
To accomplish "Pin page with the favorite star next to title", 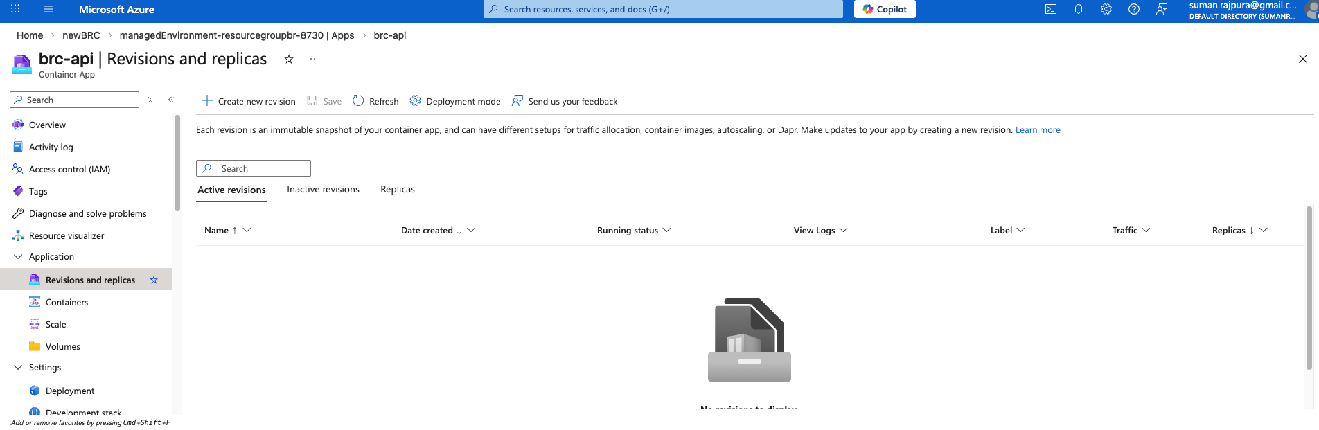I will (x=289, y=60).
